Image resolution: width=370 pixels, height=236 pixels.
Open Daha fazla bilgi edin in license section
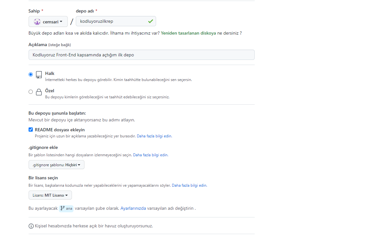(x=189, y=185)
